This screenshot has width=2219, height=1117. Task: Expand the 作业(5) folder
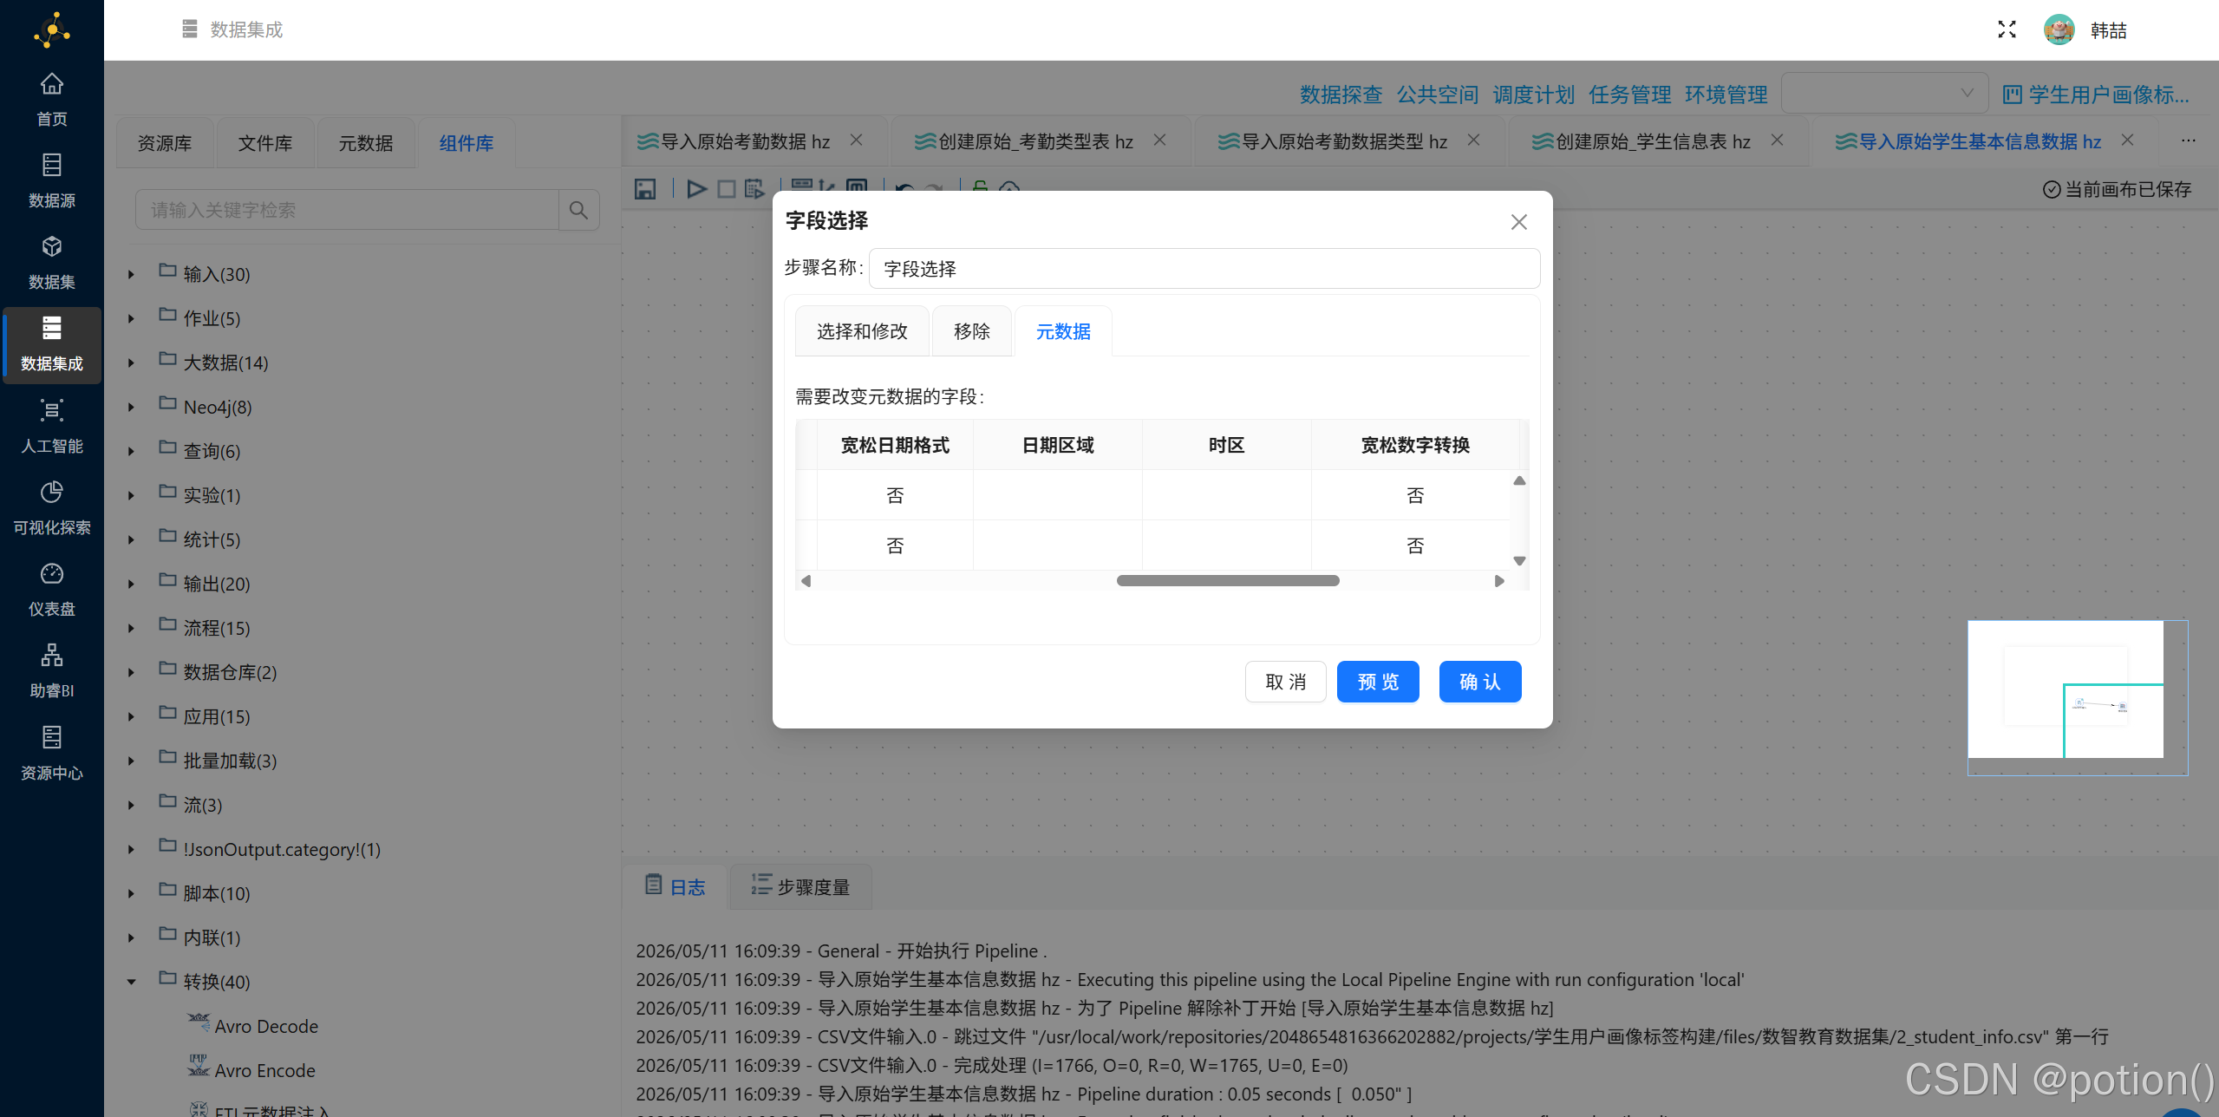[x=131, y=318]
